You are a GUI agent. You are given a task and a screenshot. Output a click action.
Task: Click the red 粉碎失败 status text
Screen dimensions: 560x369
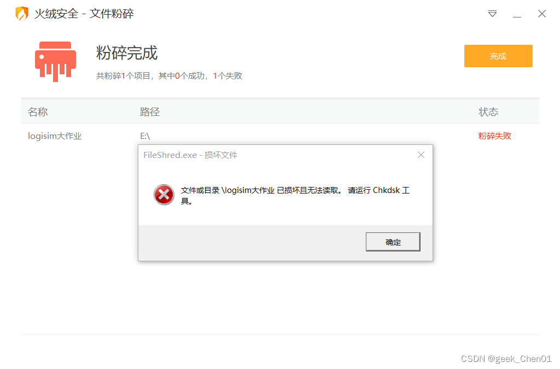[x=494, y=136]
